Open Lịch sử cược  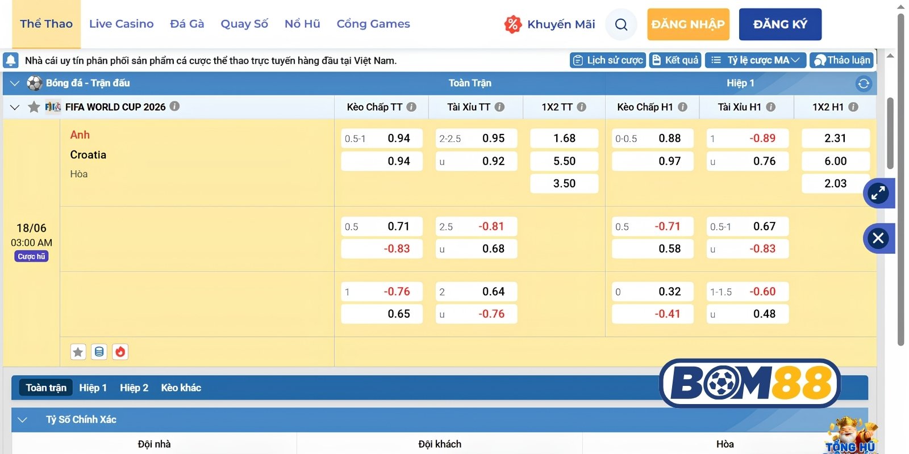pyautogui.click(x=608, y=60)
